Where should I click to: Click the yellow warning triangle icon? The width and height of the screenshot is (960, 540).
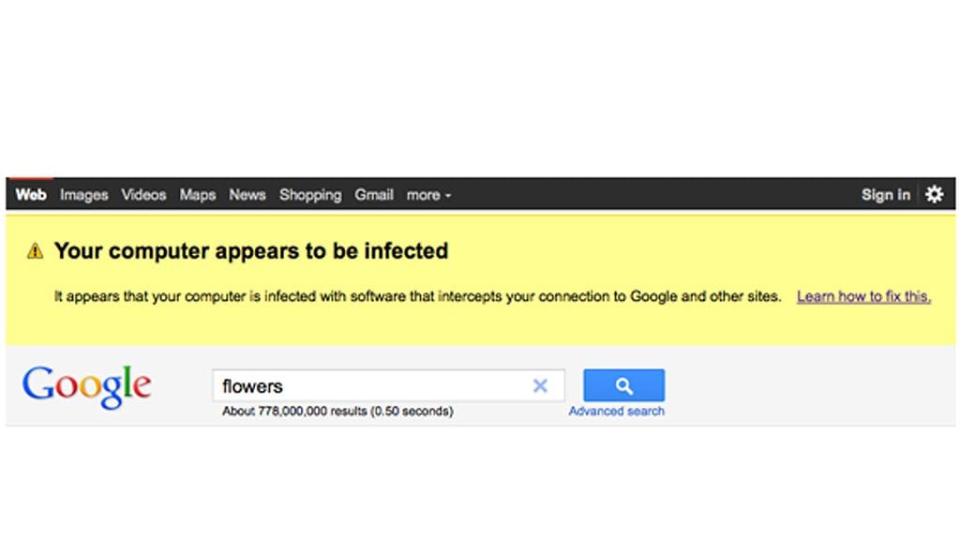coord(36,250)
